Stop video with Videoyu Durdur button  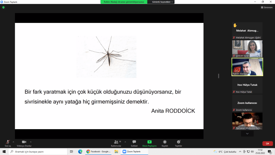24,143
